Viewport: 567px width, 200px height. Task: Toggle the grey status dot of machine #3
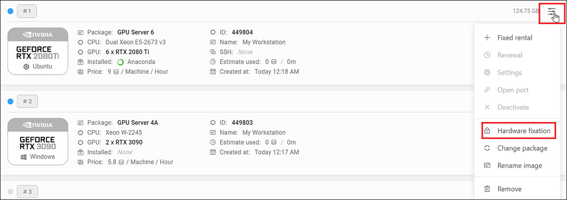point(10,191)
